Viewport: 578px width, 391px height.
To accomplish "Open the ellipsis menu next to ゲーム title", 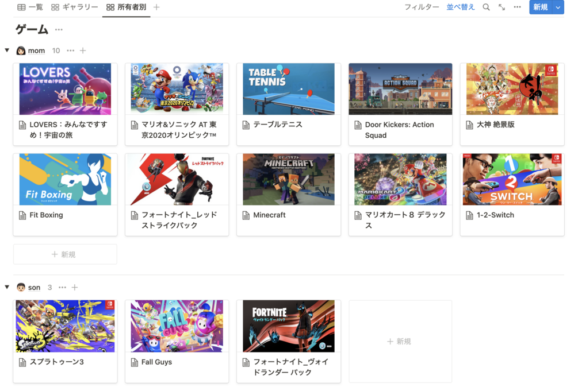I will pos(59,29).
